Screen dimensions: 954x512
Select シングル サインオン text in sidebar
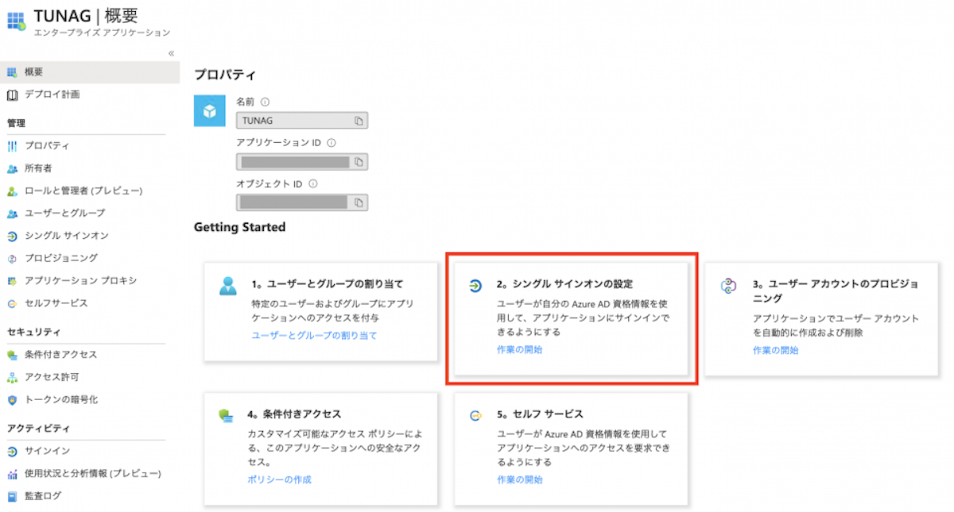[67, 236]
